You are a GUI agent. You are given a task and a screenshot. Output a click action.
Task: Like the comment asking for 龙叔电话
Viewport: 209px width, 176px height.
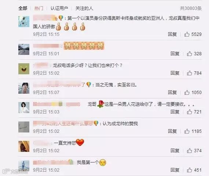[x=190, y=73]
